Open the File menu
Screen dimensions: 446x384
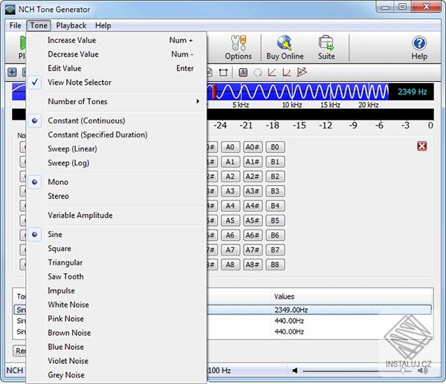coord(16,25)
